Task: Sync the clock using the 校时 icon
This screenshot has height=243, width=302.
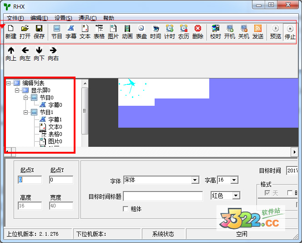Action: (215, 32)
